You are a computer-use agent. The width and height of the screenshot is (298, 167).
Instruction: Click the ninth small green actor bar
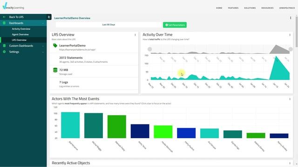click(x=256, y=135)
